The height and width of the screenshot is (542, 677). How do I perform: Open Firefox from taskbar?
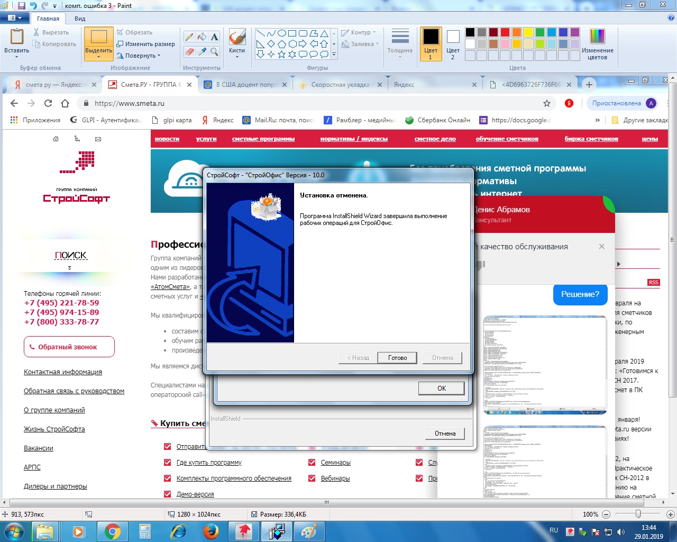pyautogui.click(x=211, y=531)
